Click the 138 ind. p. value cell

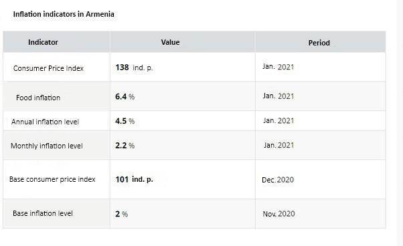click(134, 68)
